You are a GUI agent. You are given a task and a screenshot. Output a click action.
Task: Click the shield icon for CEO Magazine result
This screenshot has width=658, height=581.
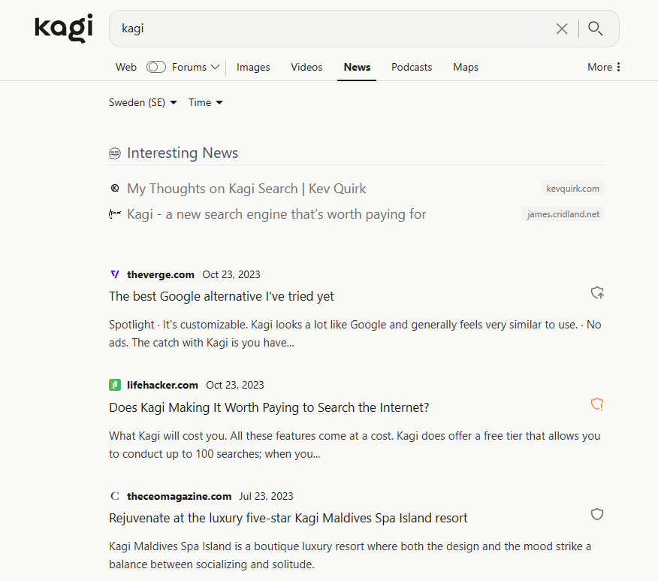pos(597,515)
